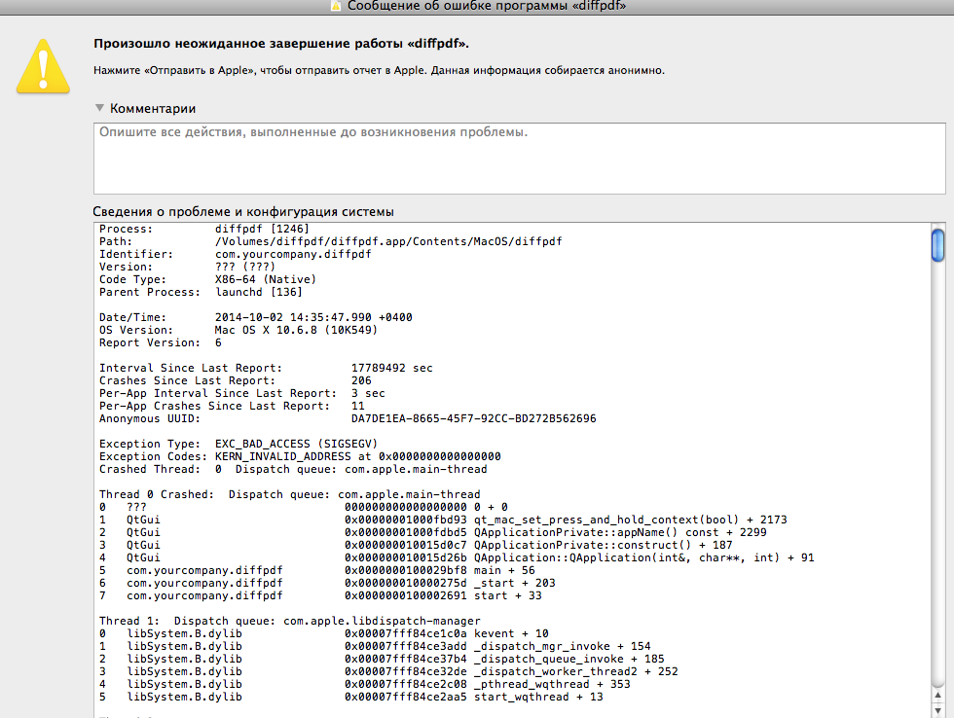
Task: Click the Crashes Since Last Report: 206 line
Action: 236,380
